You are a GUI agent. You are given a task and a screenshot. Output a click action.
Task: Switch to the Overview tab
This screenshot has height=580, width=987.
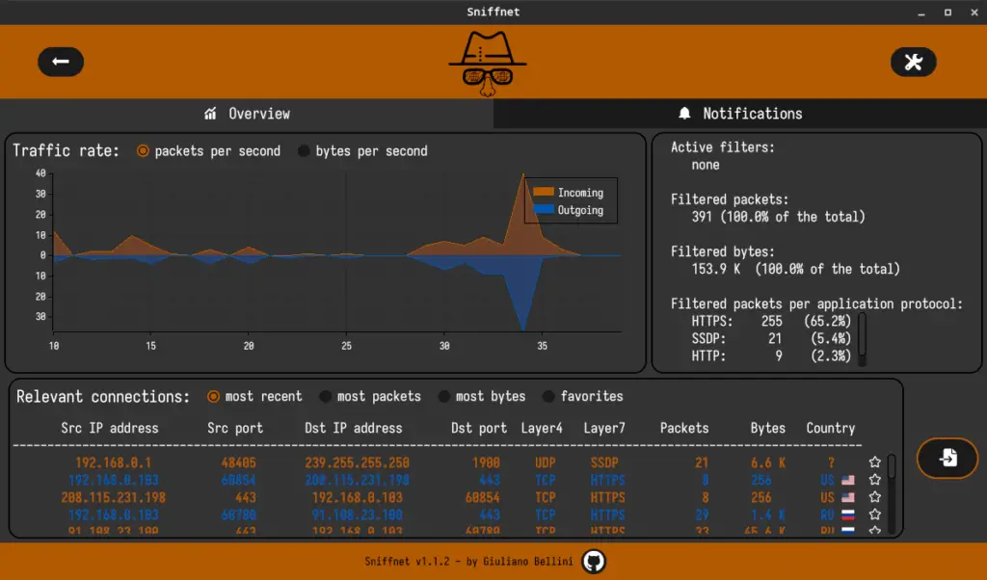pyautogui.click(x=247, y=114)
